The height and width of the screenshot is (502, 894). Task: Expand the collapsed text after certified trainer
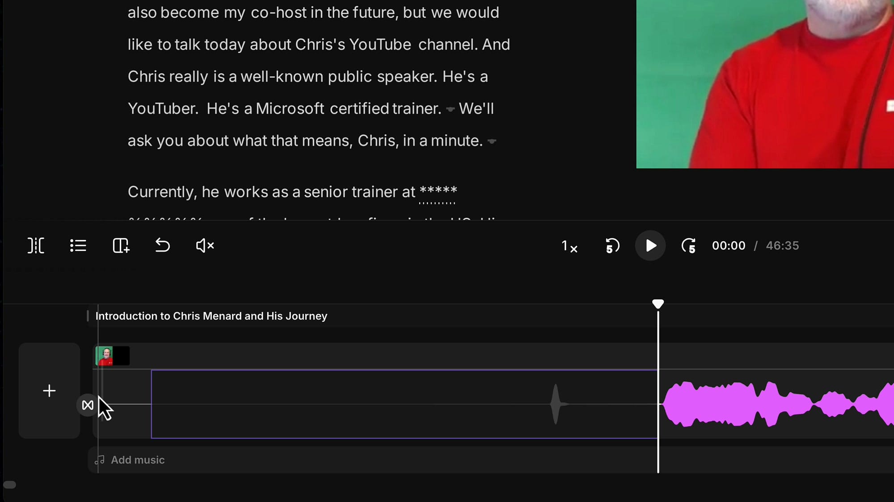pyautogui.click(x=450, y=109)
